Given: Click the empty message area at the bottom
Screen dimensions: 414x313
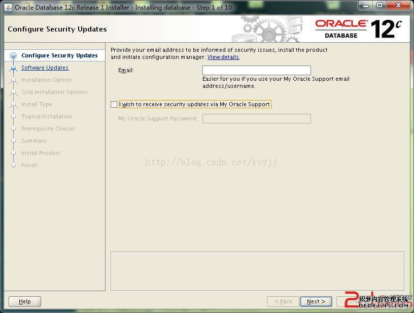Looking at the screenshot, I should [257, 271].
